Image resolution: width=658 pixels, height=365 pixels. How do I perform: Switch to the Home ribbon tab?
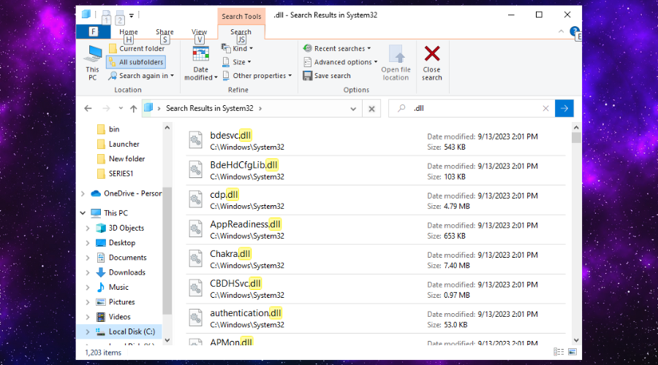(x=129, y=32)
